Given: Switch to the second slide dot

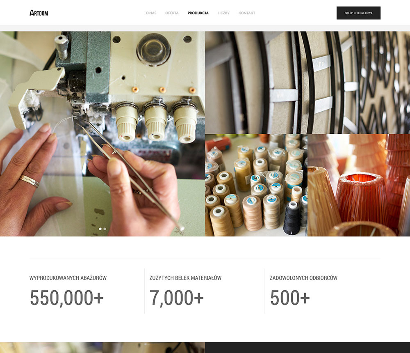Looking at the screenshot, I should (105, 229).
